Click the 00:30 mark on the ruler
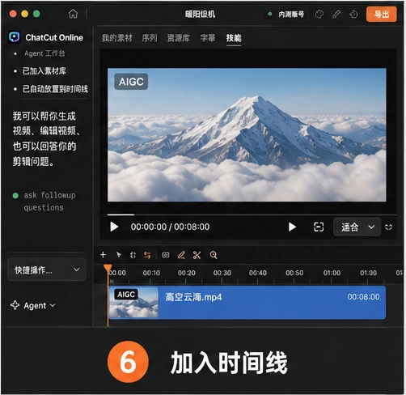Viewport: 406px width, 395px height. point(222,273)
